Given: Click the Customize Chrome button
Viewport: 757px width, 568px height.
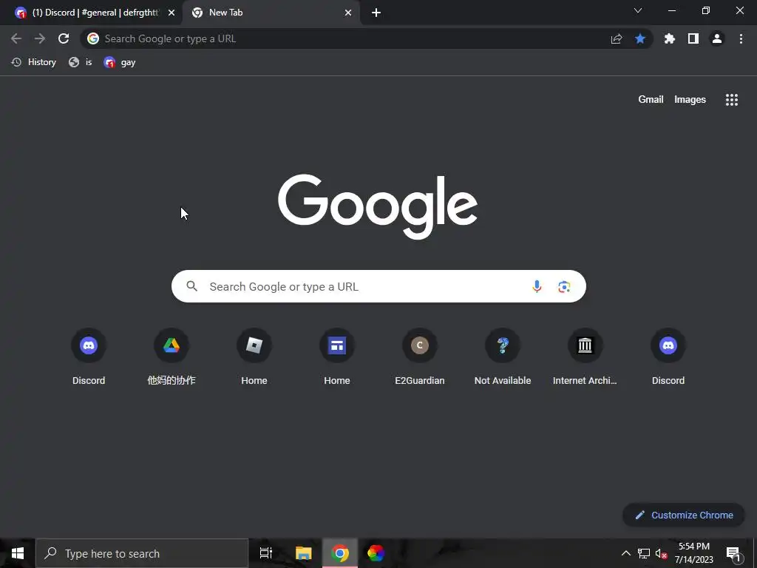Looking at the screenshot, I should pos(684,515).
